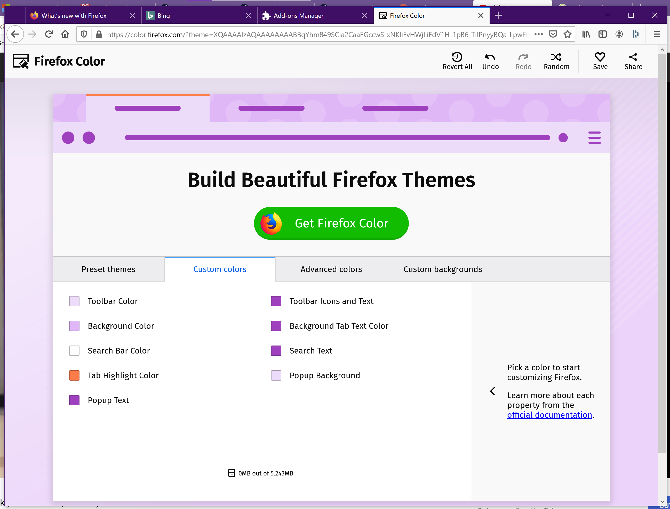Open the official documentation link
The image size is (670, 509).
pos(550,415)
